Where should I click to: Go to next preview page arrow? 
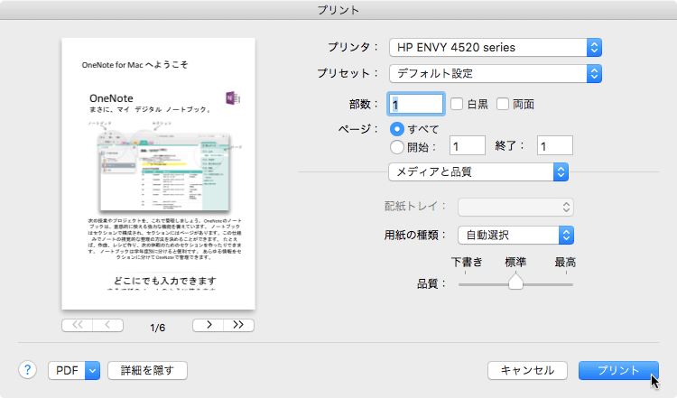point(209,325)
